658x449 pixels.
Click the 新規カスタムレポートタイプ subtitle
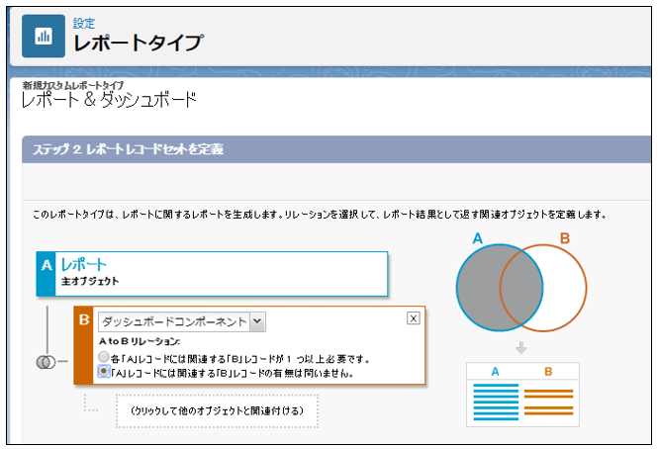(73, 85)
